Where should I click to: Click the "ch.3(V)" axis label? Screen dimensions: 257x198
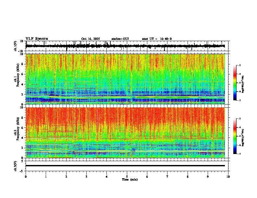click(x=16, y=166)
